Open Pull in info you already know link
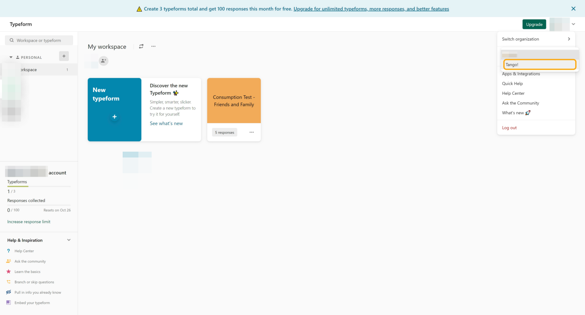The image size is (585, 315). (38, 293)
